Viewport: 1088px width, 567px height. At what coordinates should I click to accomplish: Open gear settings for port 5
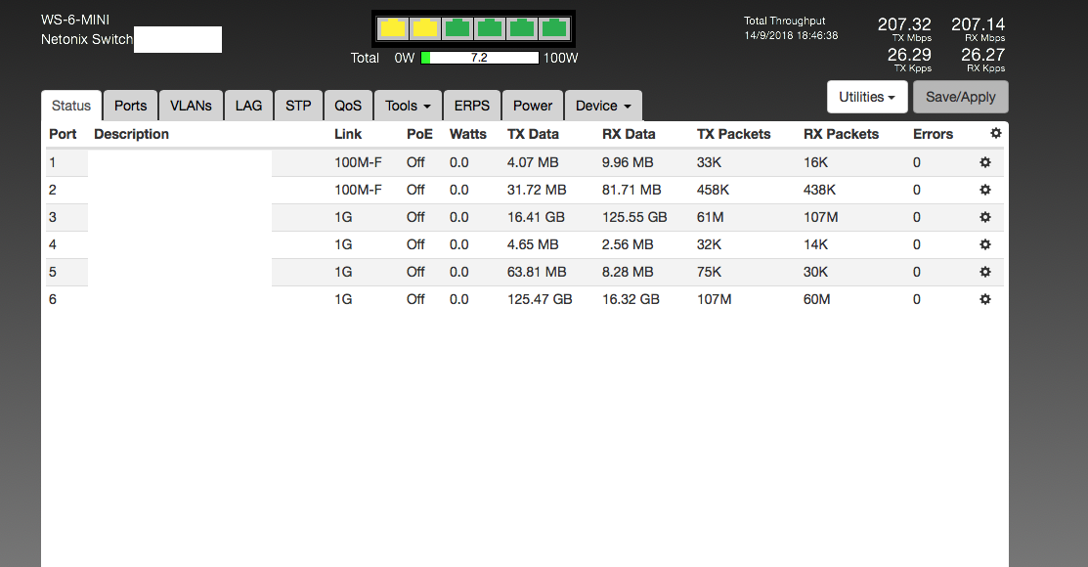[x=985, y=272]
